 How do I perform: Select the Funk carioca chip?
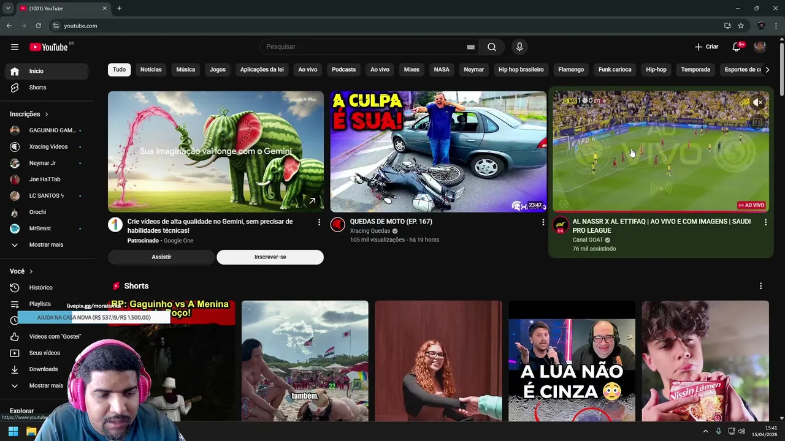[615, 70]
